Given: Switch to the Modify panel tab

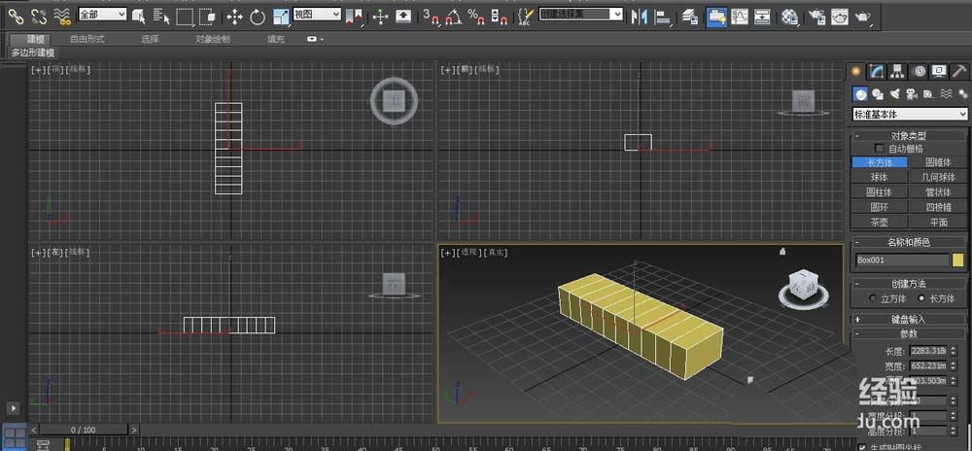Looking at the screenshot, I should pos(877,71).
